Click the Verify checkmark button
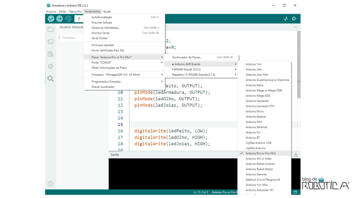 coord(51,19)
